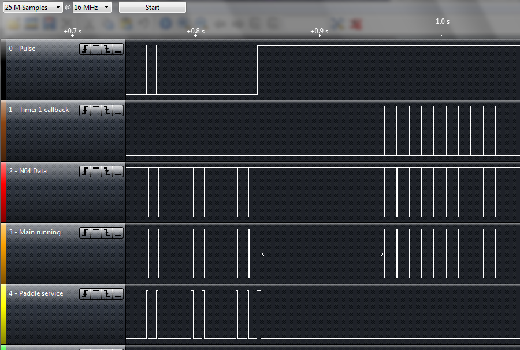The height and width of the screenshot is (350, 520).
Task: Open the 25 M Samples dropdown
Action: [x=33, y=8]
